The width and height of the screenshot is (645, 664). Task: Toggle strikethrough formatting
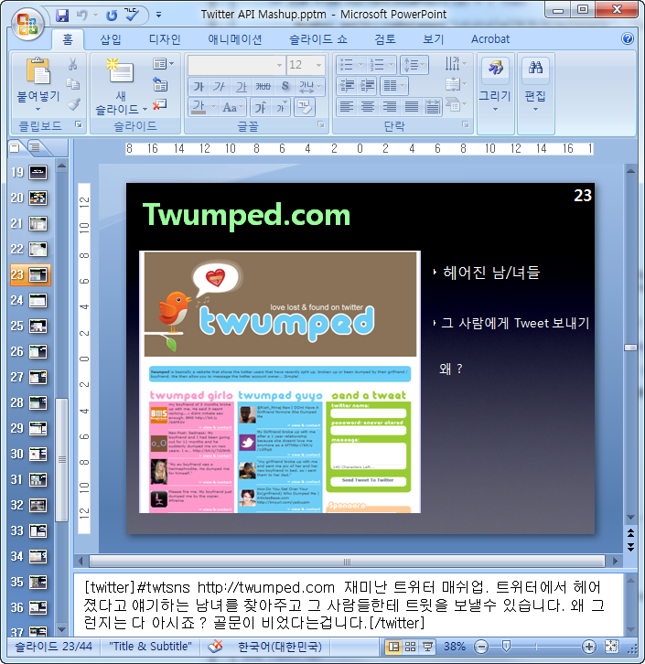point(263,86)
